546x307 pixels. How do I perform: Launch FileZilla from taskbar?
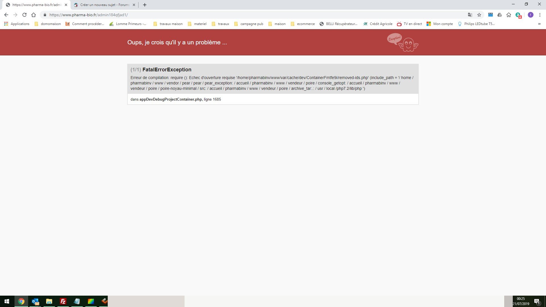63,301
